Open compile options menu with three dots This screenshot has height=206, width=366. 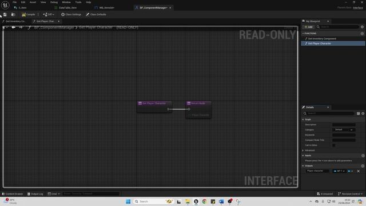pos(38,14)
